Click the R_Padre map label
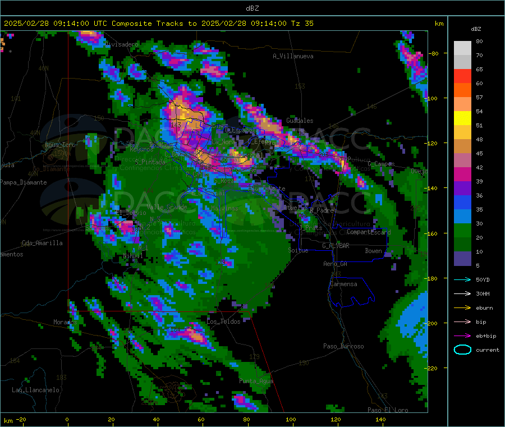The width and height of the screenshot is (505, 427). coord(322,210)
